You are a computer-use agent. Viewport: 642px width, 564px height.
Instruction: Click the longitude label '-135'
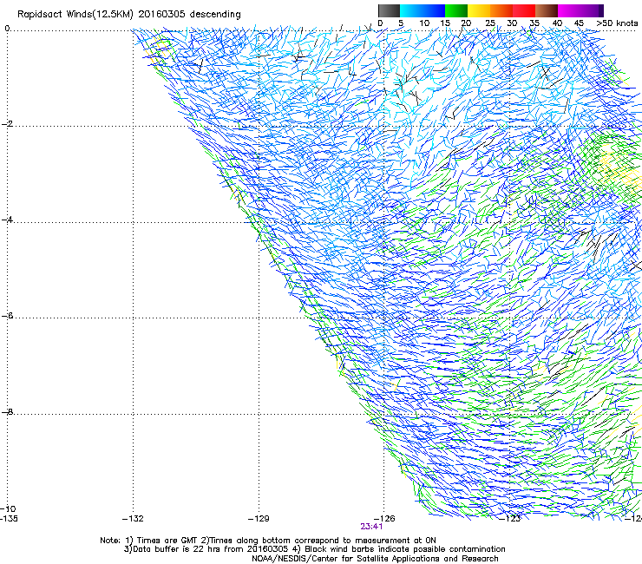[10, 519]
